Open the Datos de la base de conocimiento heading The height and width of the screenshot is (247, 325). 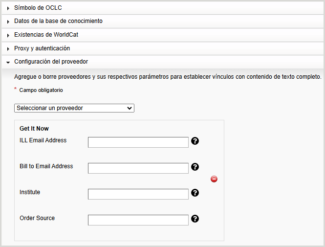click(x=58, y=21)
